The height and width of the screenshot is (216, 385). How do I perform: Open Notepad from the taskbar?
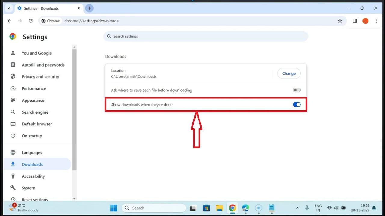272,208
